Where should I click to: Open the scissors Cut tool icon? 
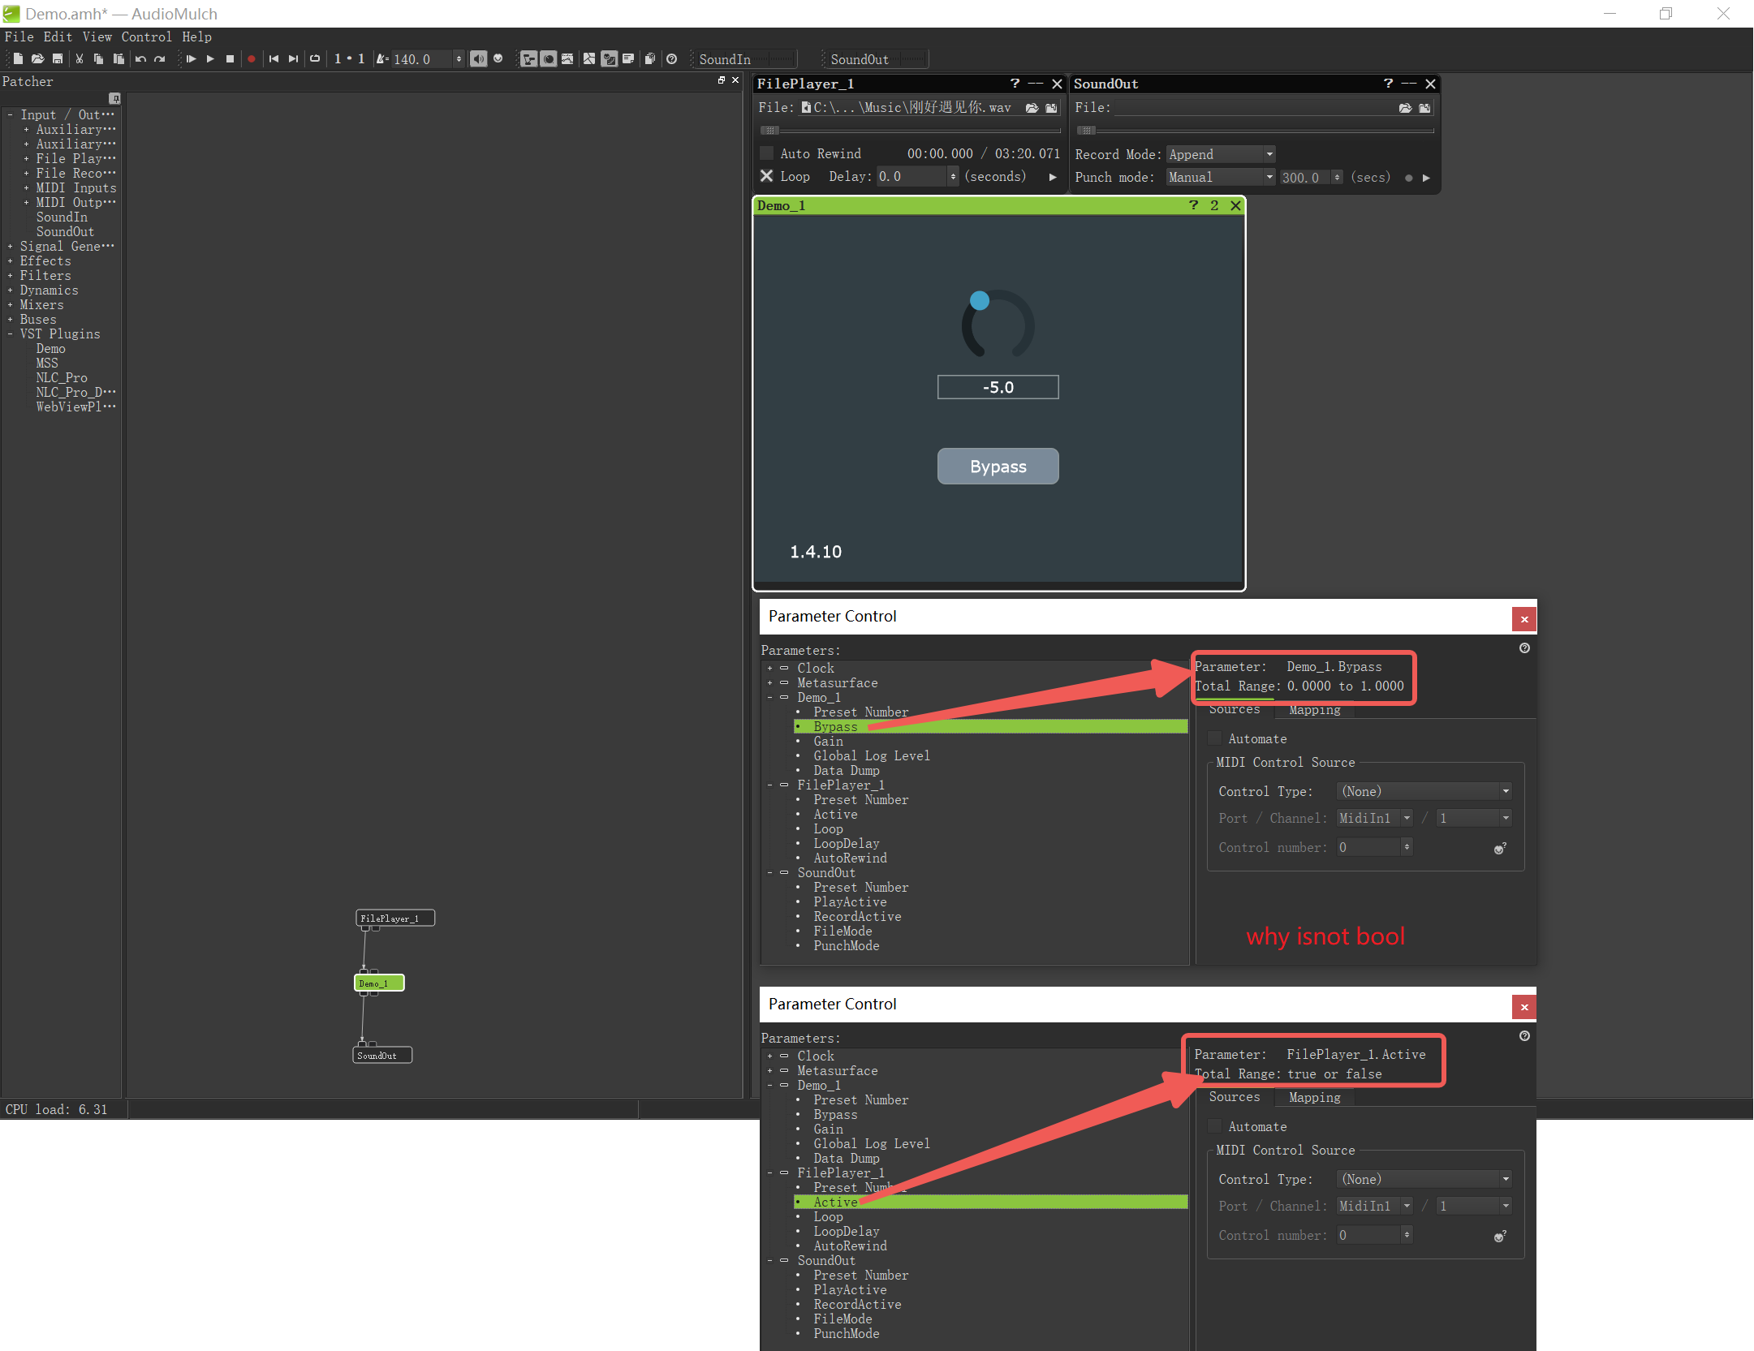point(79,58)
